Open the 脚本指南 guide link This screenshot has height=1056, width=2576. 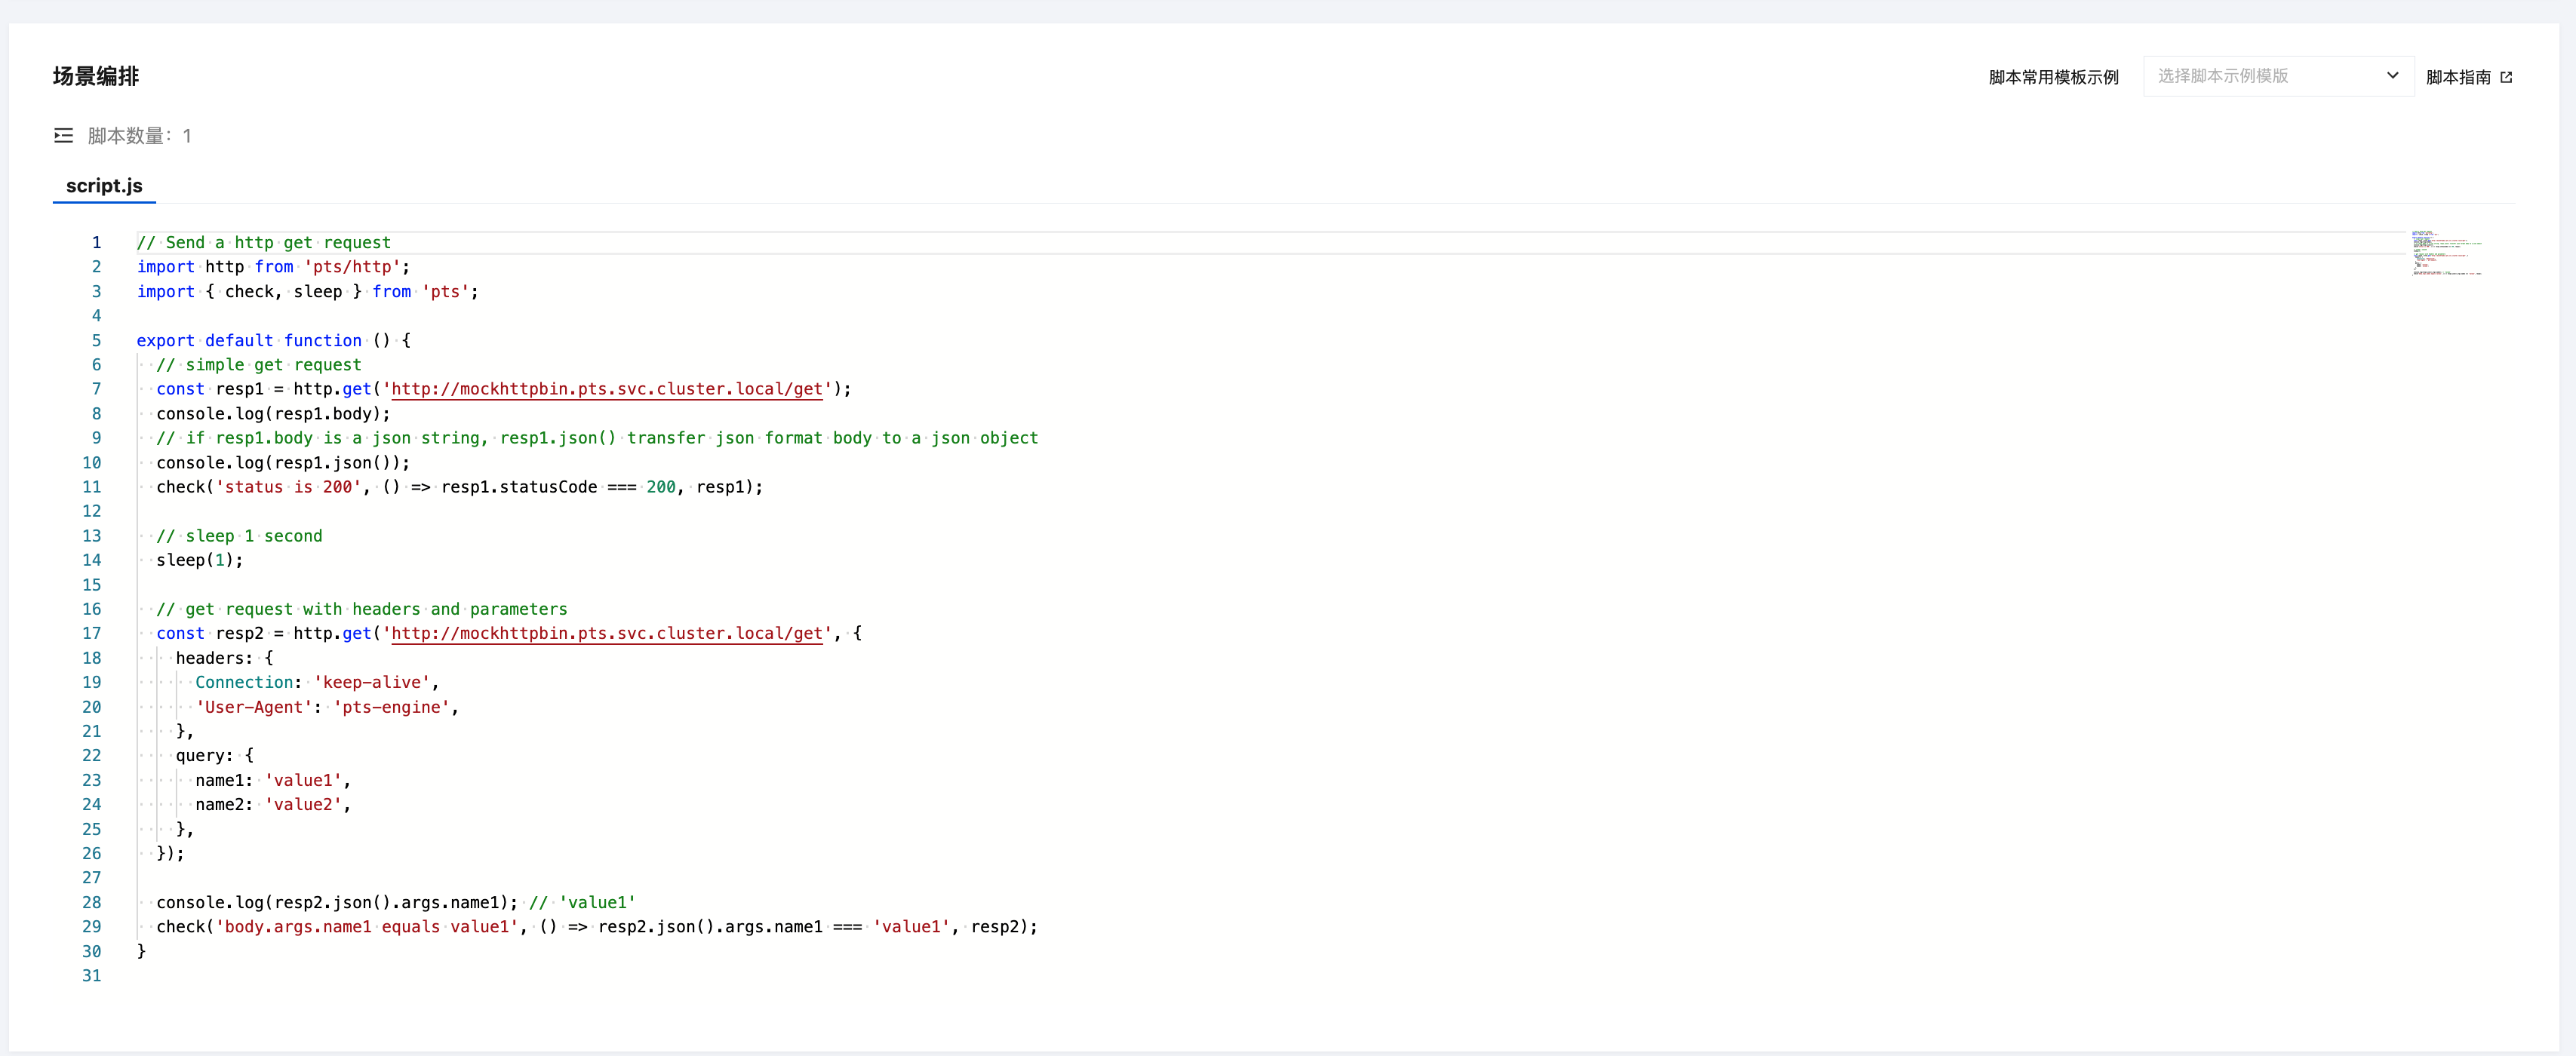pos(2458,77)
